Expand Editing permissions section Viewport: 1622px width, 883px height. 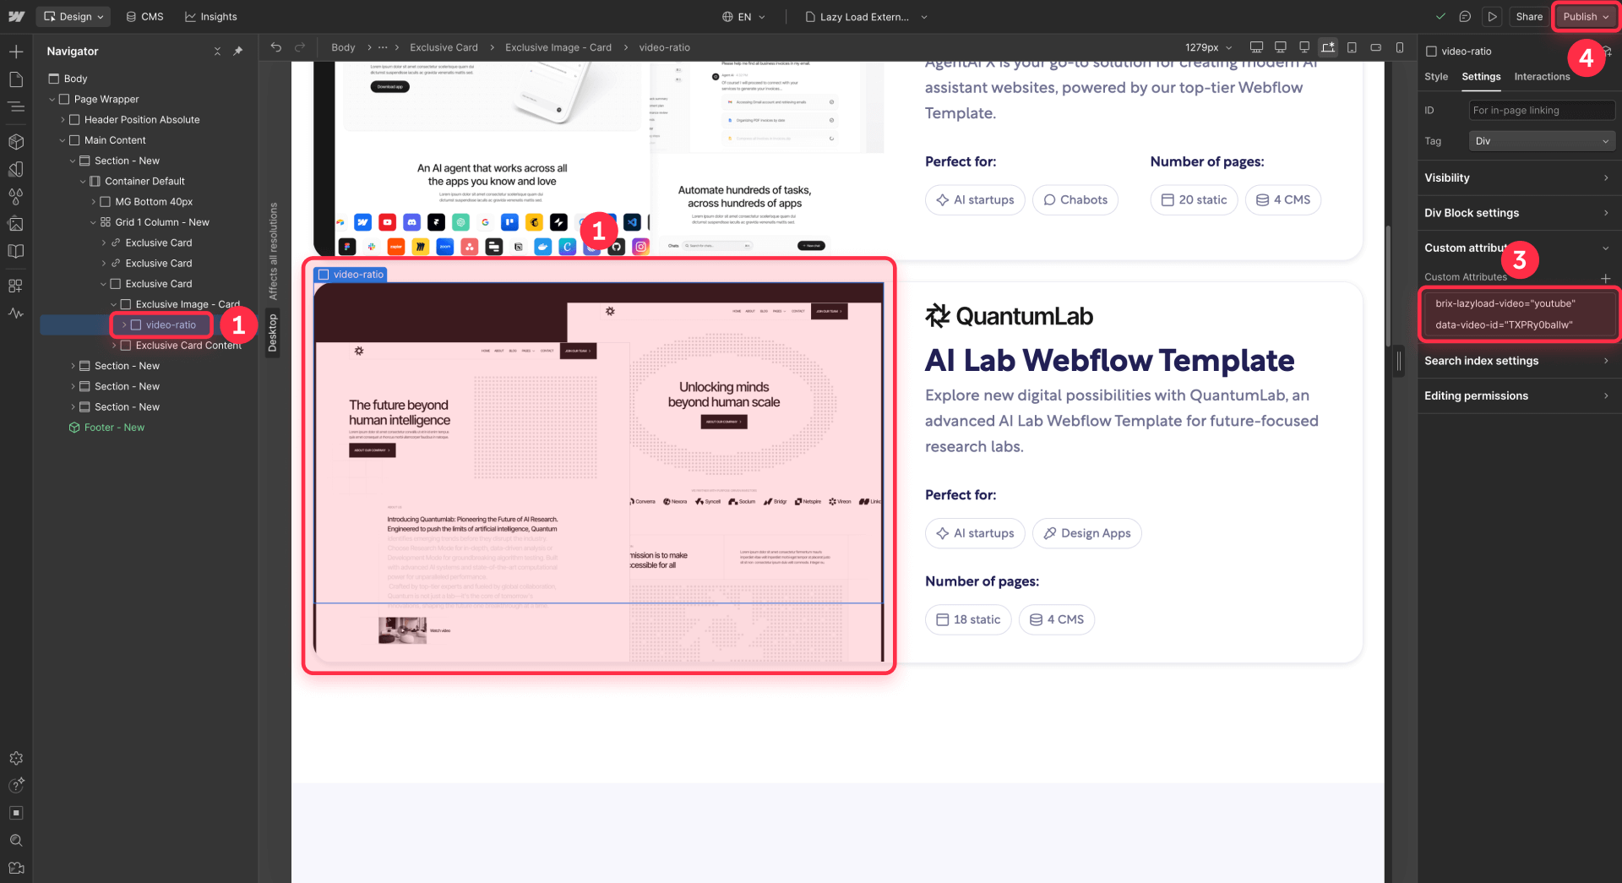[1519, 395]
